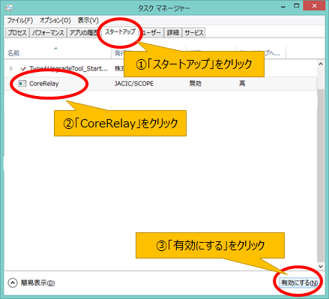The height and width of the screenshot is (299, 329).
Task: Open the オプション(O) menu
Action: pos(55,20)
